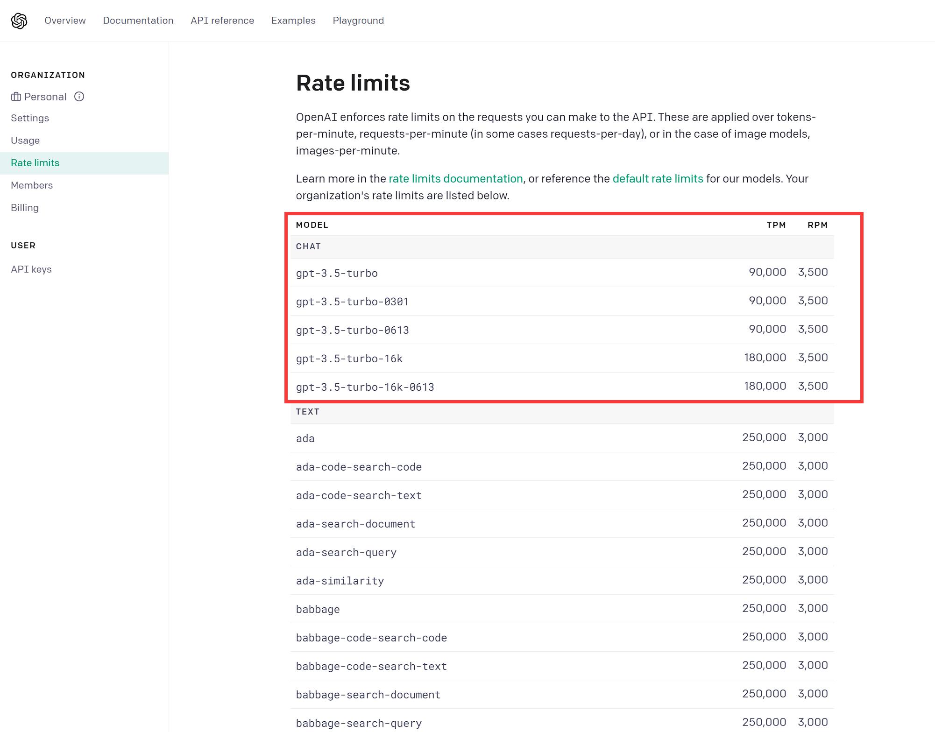Open the Documentation nav item
Viewport: 935px width, 732px height.
pos(138,21)
